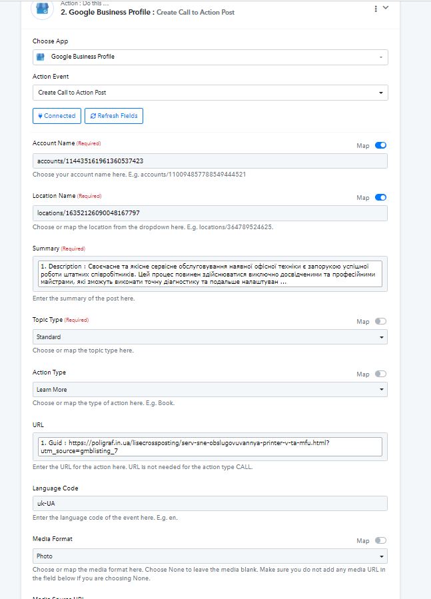This screenshot has width=431, height=599.
Task: Click the Summary description text box
Action: [x=210, y=274]
